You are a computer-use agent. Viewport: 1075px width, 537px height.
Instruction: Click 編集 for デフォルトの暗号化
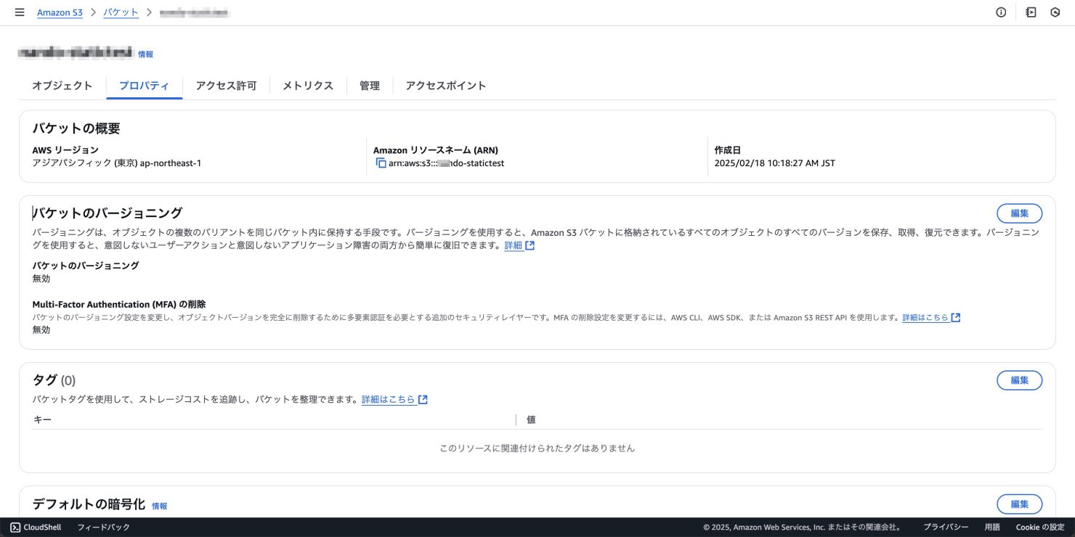click(x=1019, y=504)
